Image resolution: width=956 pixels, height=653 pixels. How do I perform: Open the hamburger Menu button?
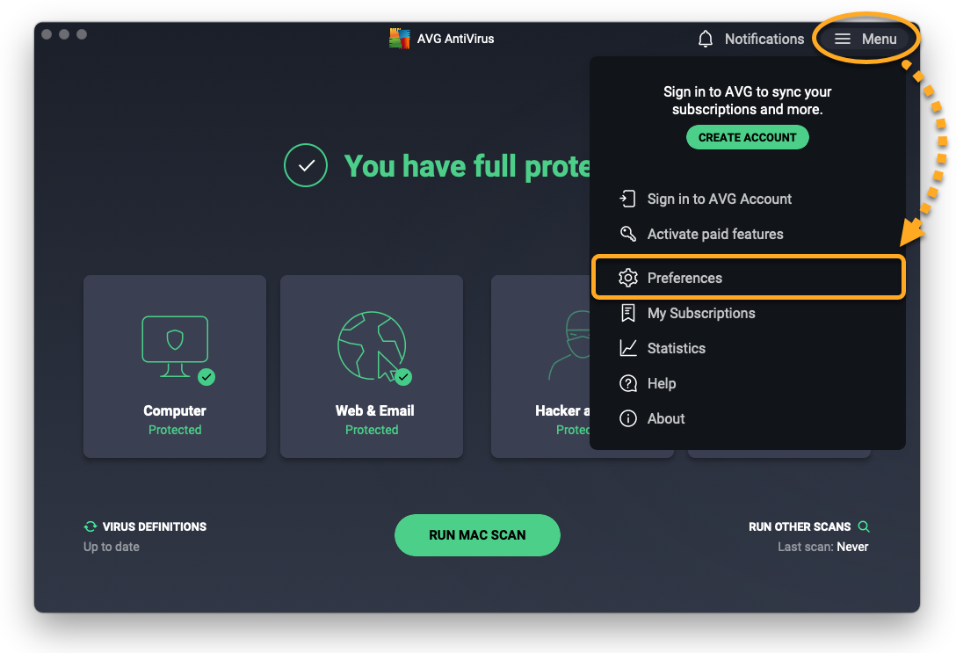click(x=865, y=39)
